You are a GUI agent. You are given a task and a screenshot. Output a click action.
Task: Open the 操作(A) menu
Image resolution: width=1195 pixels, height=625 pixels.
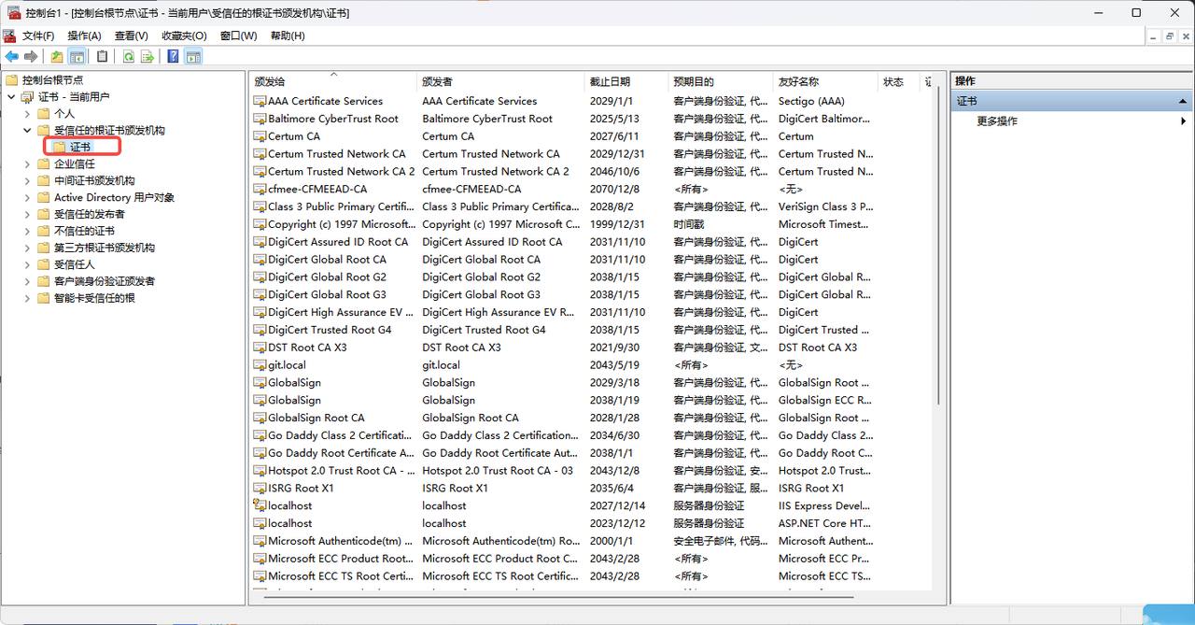coord(84,36)
